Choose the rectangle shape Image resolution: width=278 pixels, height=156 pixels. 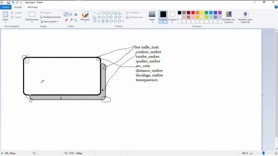click(x=107, y=13)
